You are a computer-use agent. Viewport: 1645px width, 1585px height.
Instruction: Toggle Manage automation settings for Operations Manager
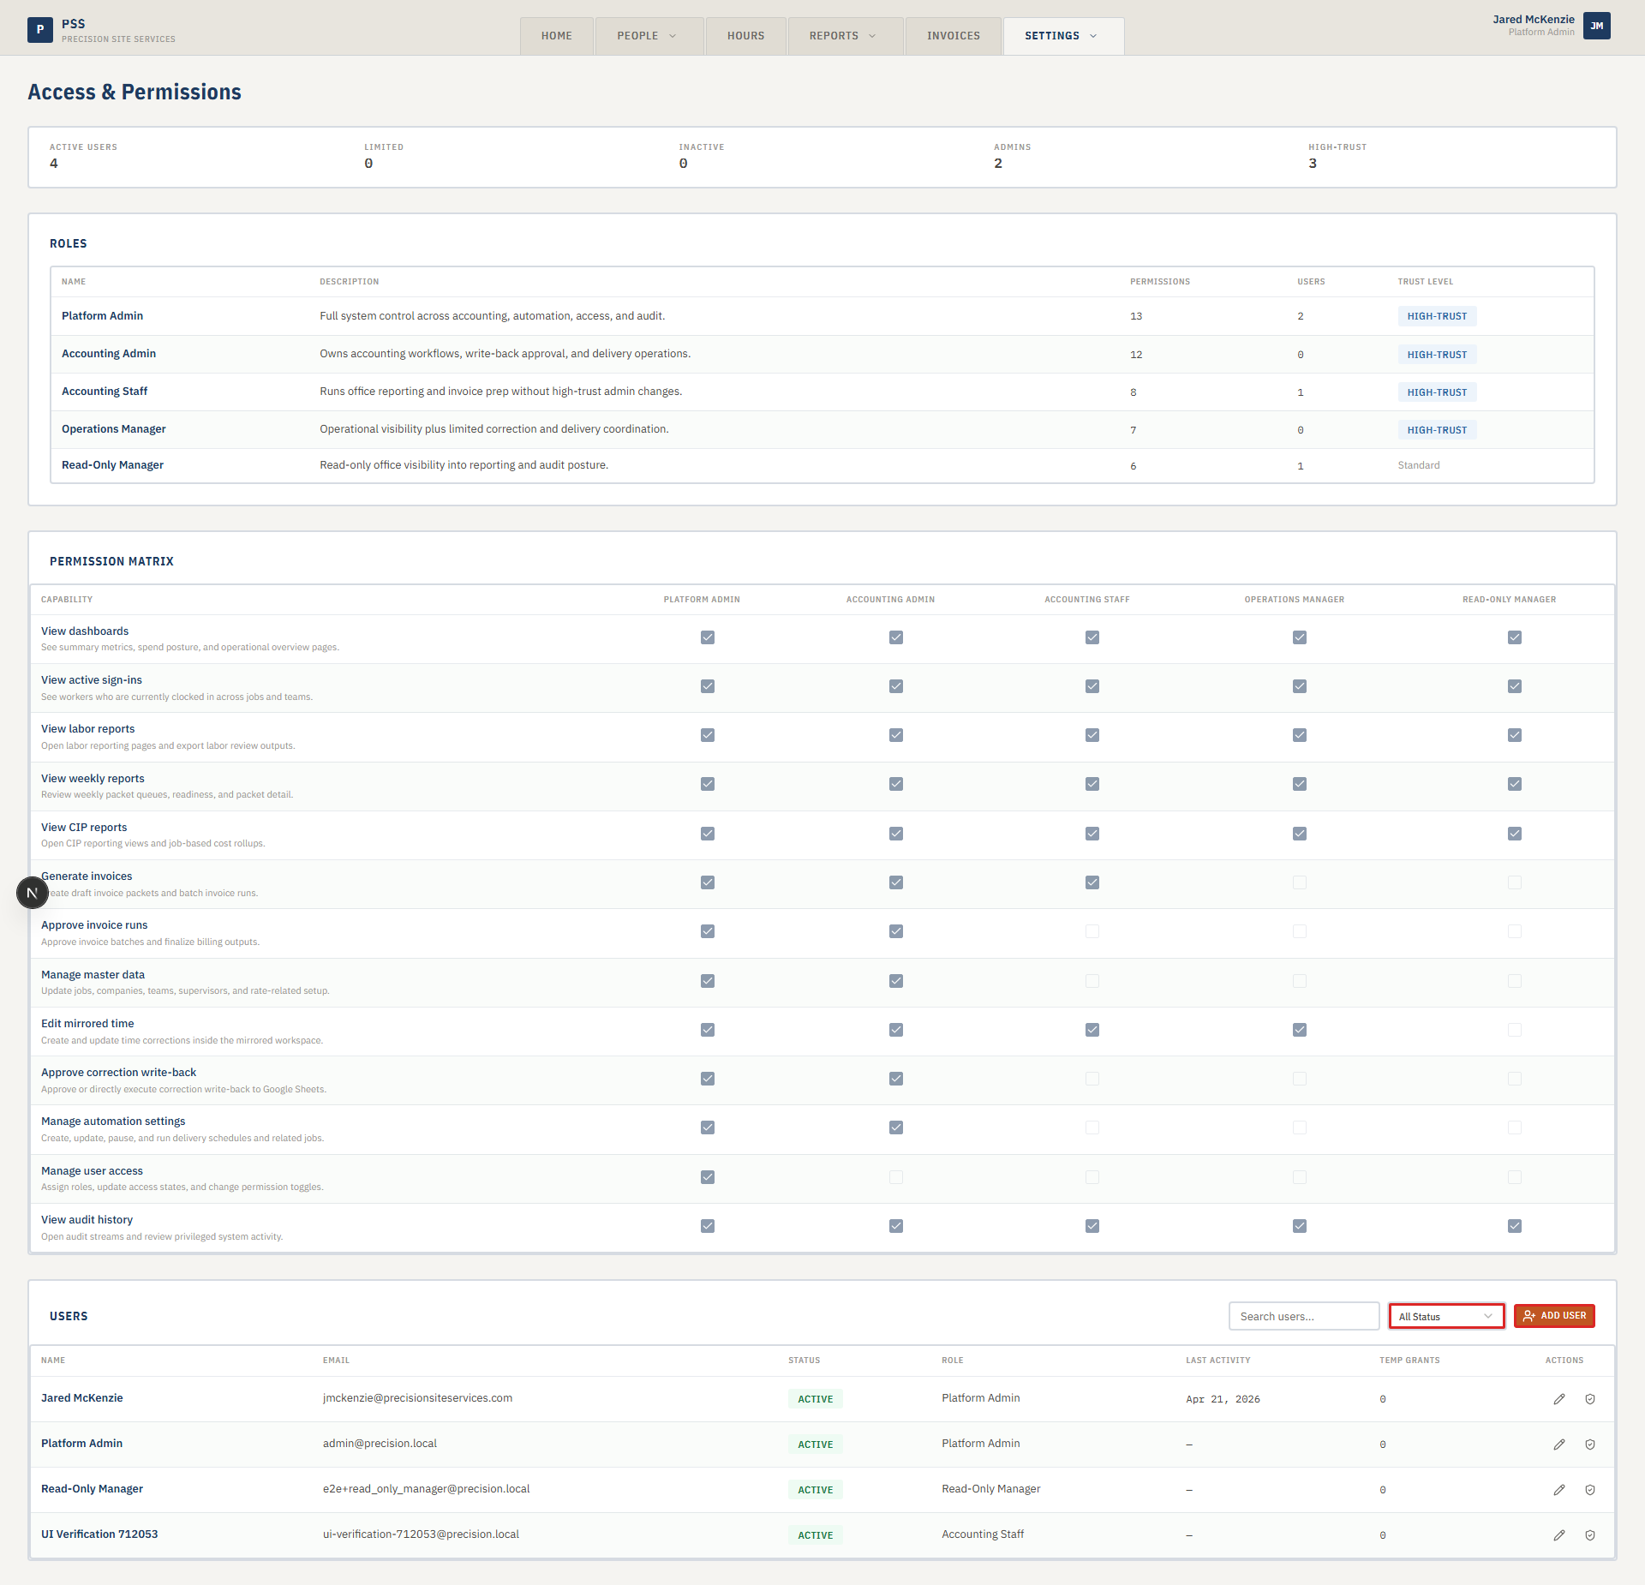click(1300, 1127)
